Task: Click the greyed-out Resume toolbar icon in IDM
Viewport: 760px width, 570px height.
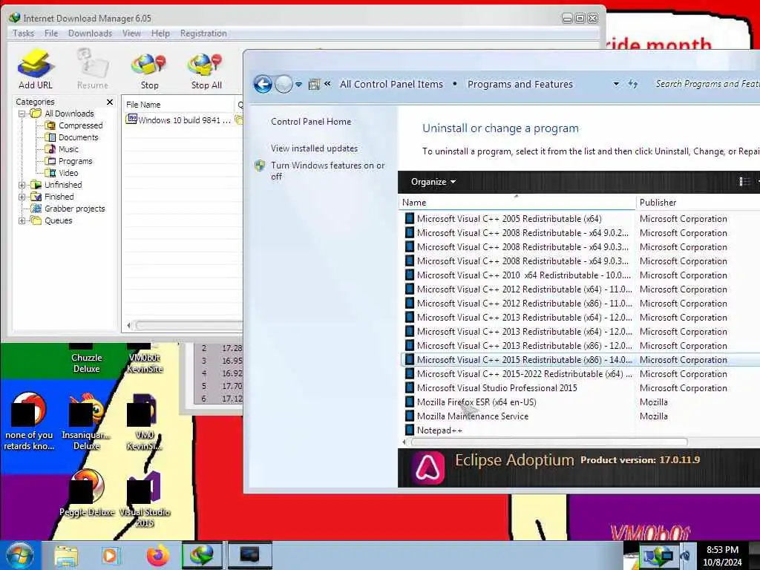Action: pos(92,63)
